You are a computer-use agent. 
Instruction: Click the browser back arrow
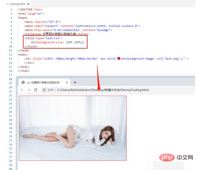pos(22,90)
